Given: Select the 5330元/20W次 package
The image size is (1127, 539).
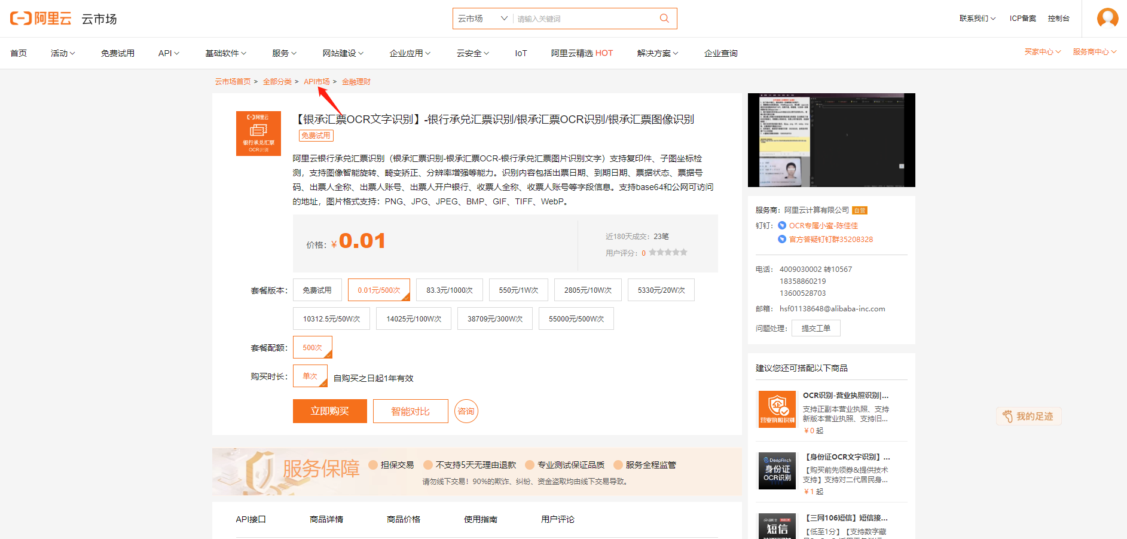Looking at the screenshot, I should [661, 290].
